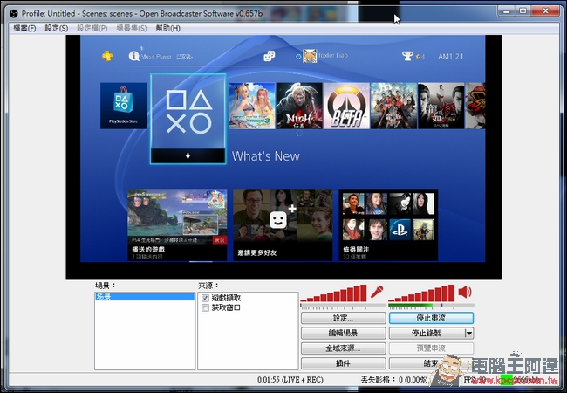567x393 pixels.
Task: Click the AM1:21 clock in preview
Action: (x=451, y=56)
